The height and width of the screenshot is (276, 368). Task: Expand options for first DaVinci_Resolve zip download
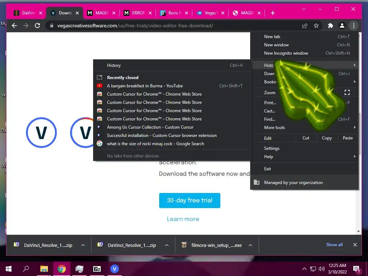coord(83,245)
